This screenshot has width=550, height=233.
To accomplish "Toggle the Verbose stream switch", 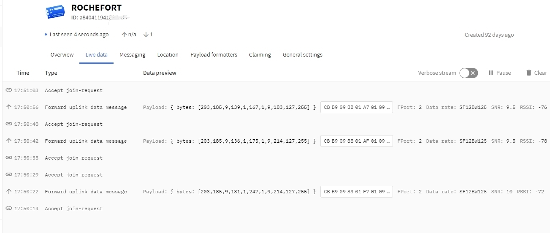I will (469, 73).
